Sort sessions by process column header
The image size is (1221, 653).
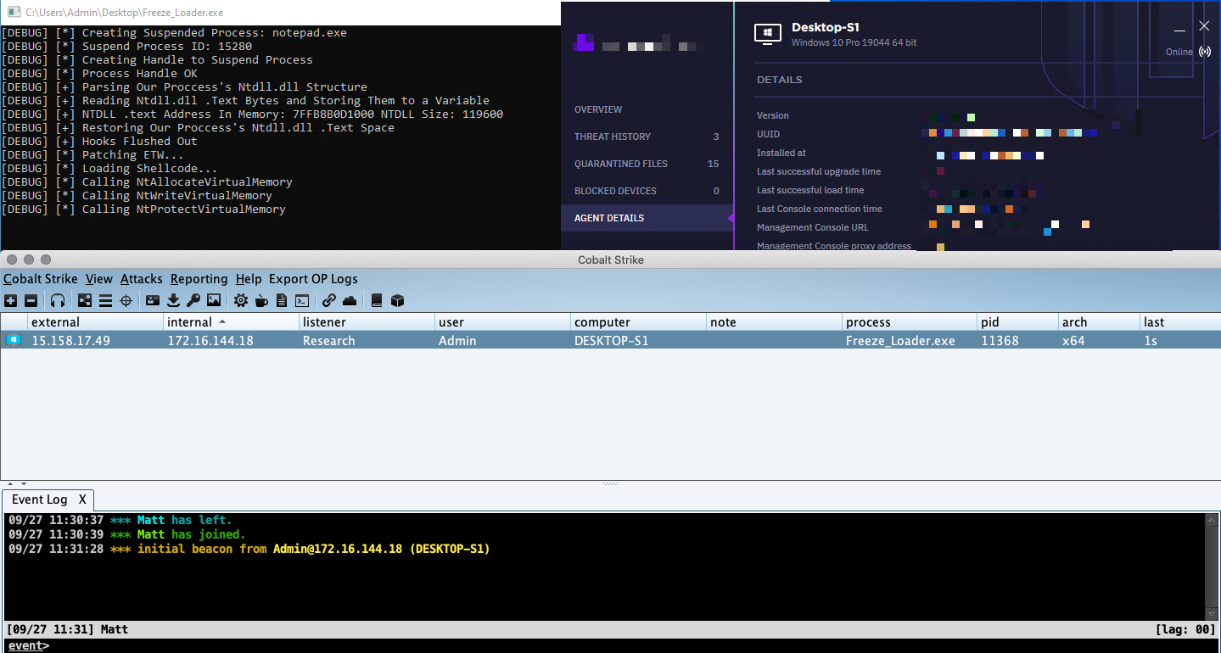pos(910,322)
